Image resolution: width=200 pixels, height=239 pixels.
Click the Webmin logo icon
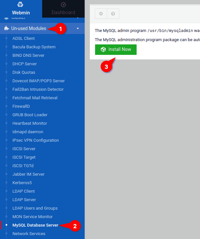click(20, 5)
